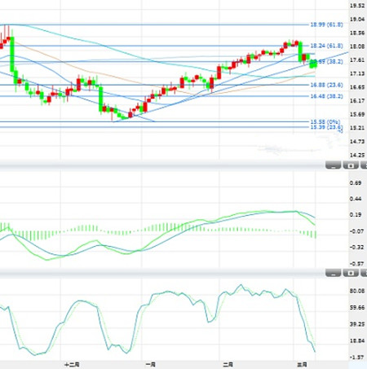The image size is (367, 369).
Task: Select the 18.99 (61.8) Fibonacci label
Action: click(x=326, y=24)
